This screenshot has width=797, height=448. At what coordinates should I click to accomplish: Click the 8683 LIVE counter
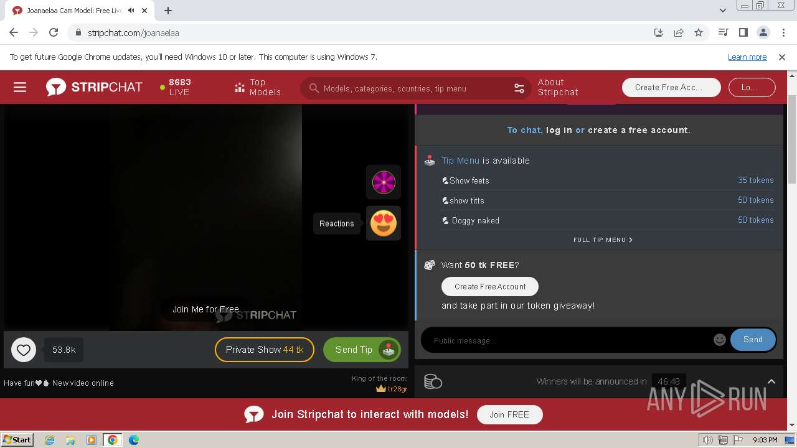[x=175, y=87]
